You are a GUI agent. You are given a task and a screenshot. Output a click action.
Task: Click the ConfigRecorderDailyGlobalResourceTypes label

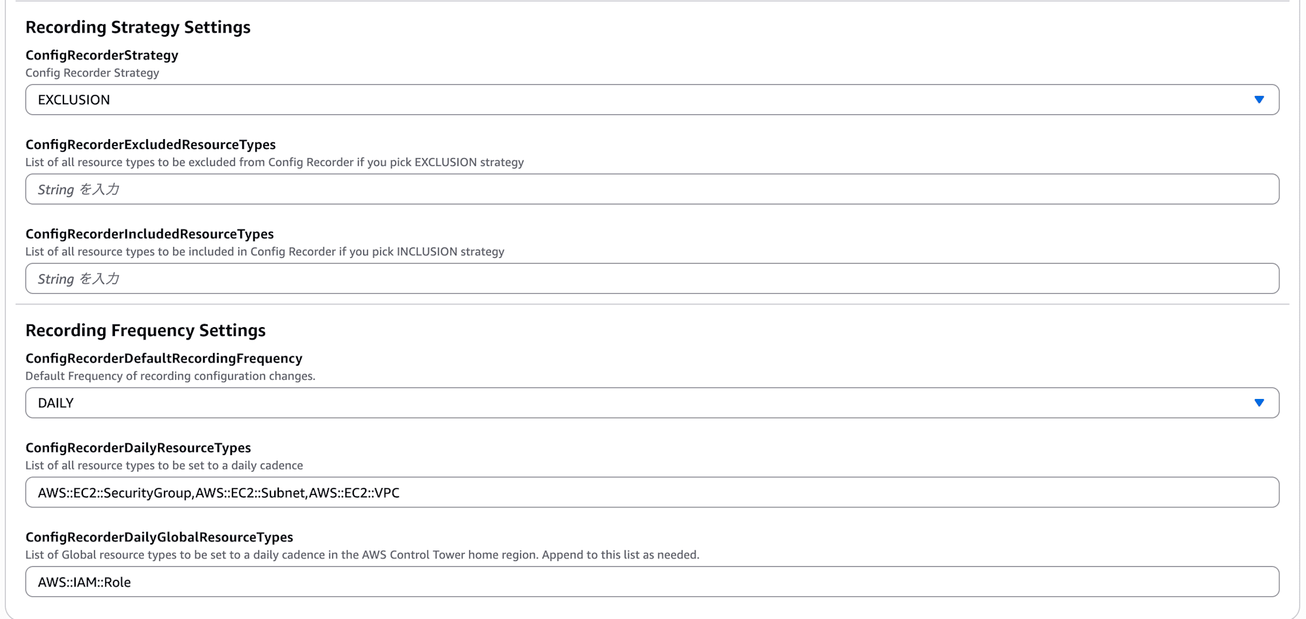[x=159, y=537]
